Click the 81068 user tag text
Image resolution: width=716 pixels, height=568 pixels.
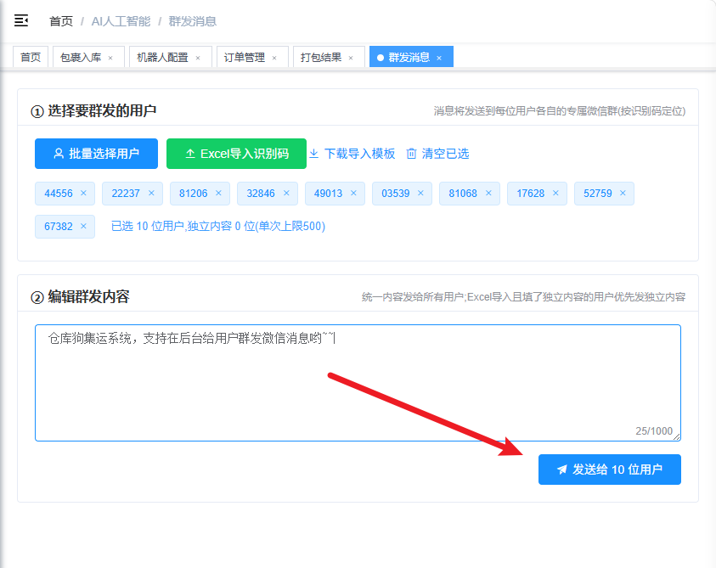click(463, 193)
